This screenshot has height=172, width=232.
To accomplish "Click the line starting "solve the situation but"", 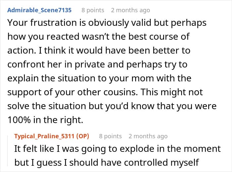I will pyautogui.click(x=112, y=106).
